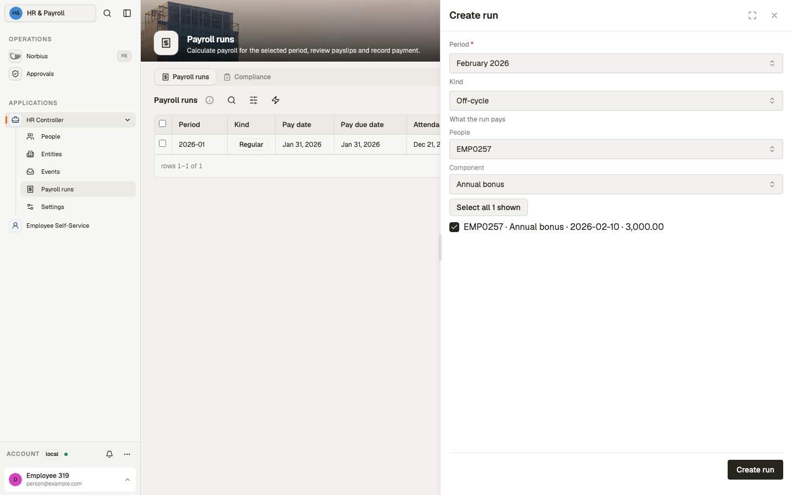
Task: Sort by the Pay date column header
Action: (305, 125)
